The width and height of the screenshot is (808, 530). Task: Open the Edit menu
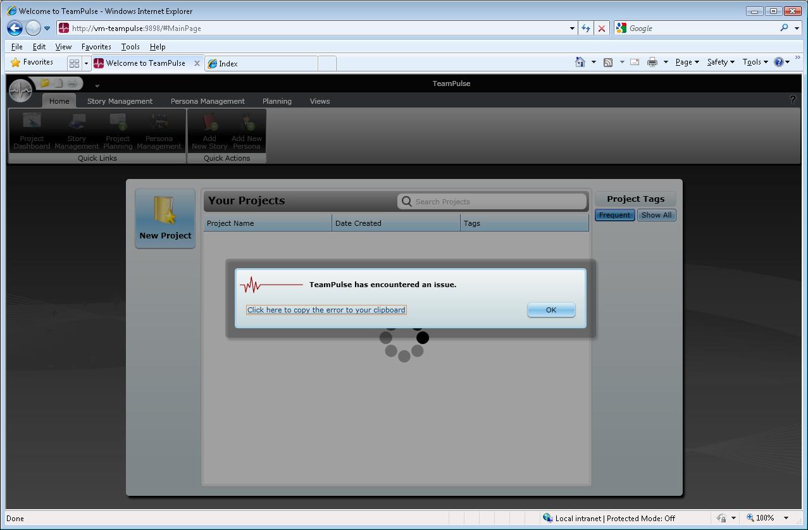point(39,47)
